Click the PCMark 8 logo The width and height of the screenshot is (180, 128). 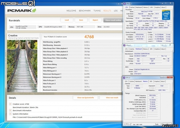tap(22, 11)
